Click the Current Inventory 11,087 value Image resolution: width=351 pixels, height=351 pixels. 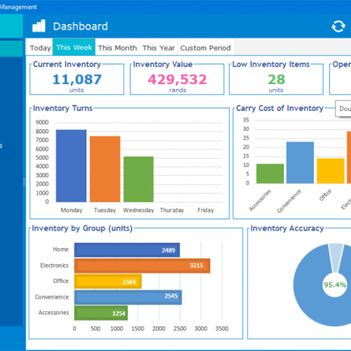(x=77, y=80)
